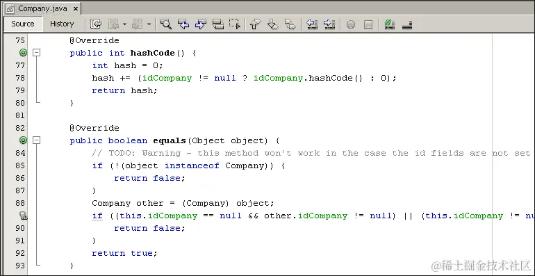Screen dimensions: 535x276
Task: Uncomment selected lines icon
Action: [407, 24]
